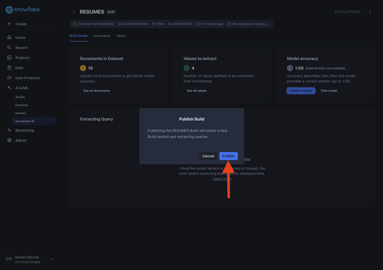Open Projects via its sidebar icon

pyautogui.click(x=9, y=57)
